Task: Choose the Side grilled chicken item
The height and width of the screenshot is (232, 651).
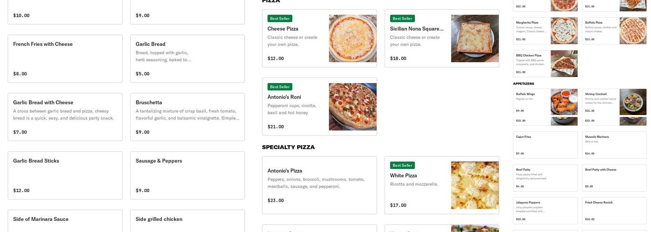Action: [187, 221]
